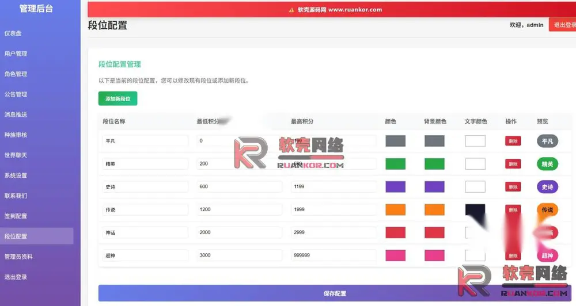The height and width of the screenshot is (306, 576).
Task: Open the white 文字颜色 swatch for 史诗
Action: point(475,187)
